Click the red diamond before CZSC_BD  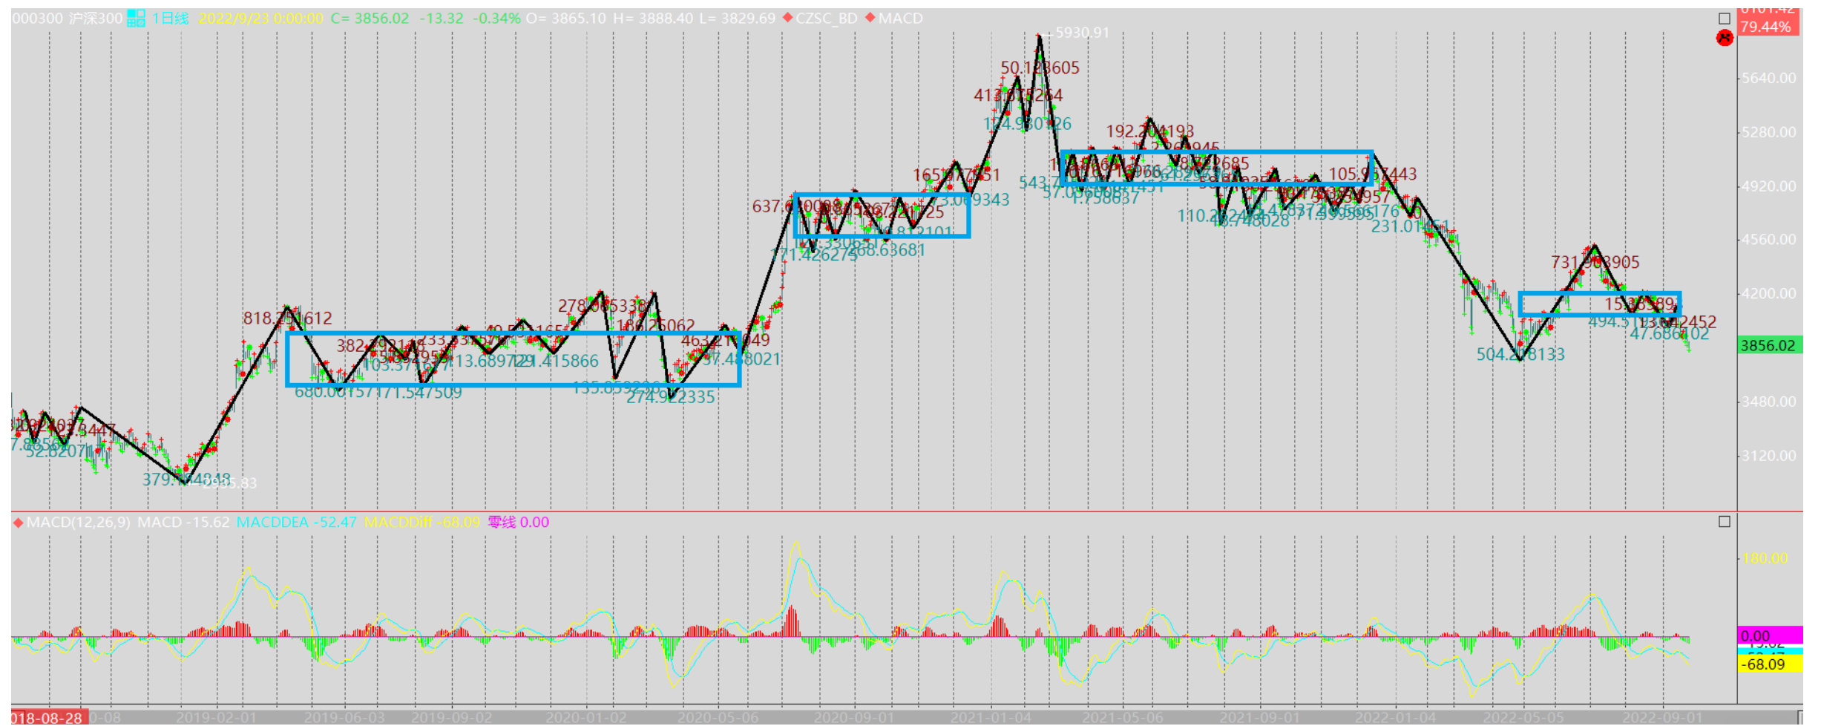[x=787, y=18]
